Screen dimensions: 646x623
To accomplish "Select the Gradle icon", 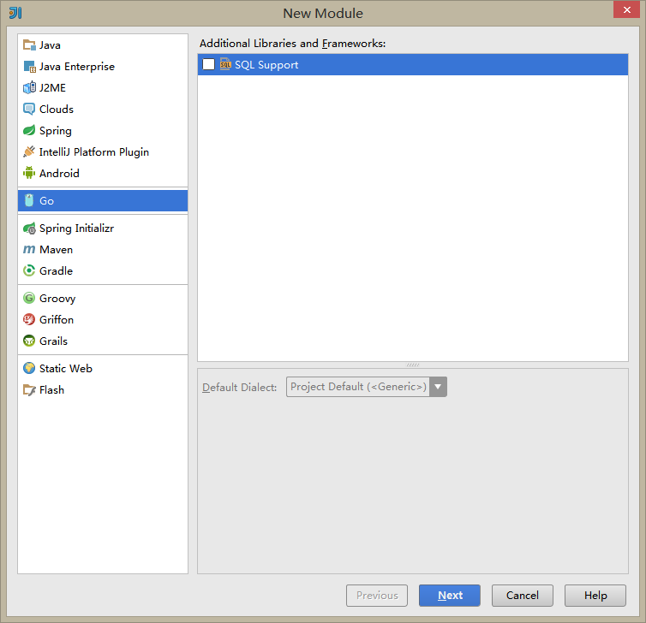I will pyautogui.click(x=29, y=270).
